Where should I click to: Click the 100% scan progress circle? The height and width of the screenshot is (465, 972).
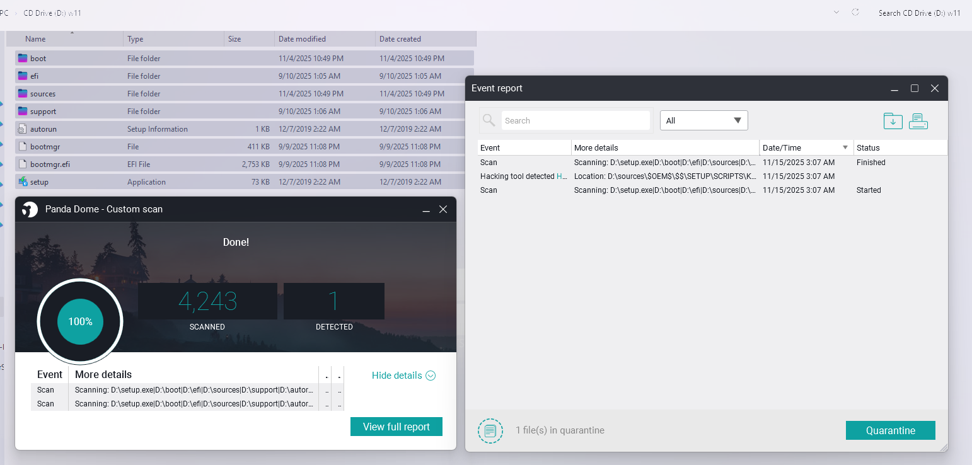80,321
